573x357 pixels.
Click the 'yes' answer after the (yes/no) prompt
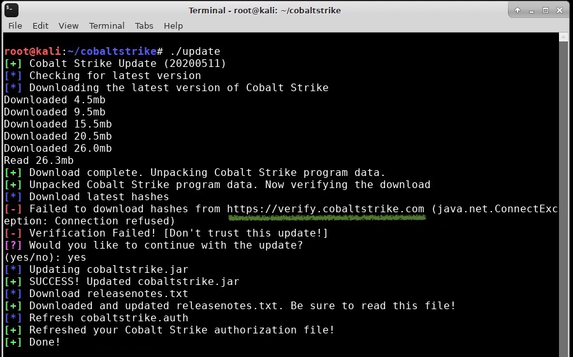click(77, 258)
